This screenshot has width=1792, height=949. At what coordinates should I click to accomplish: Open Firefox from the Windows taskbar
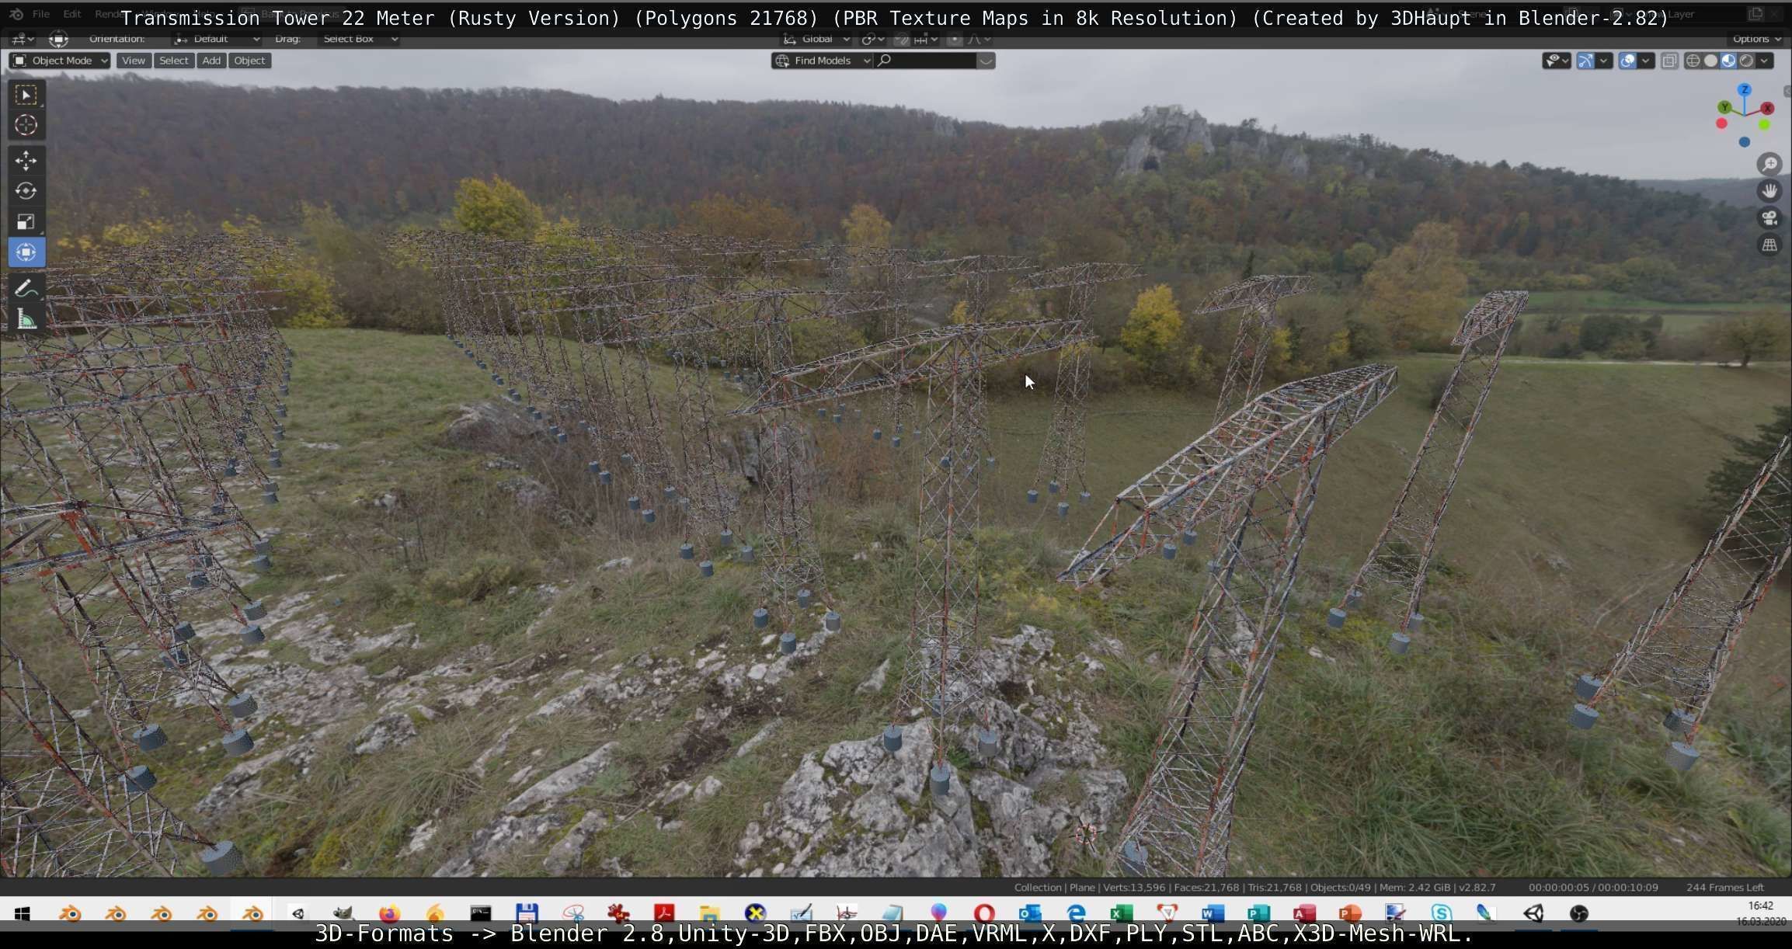[389, 913]
